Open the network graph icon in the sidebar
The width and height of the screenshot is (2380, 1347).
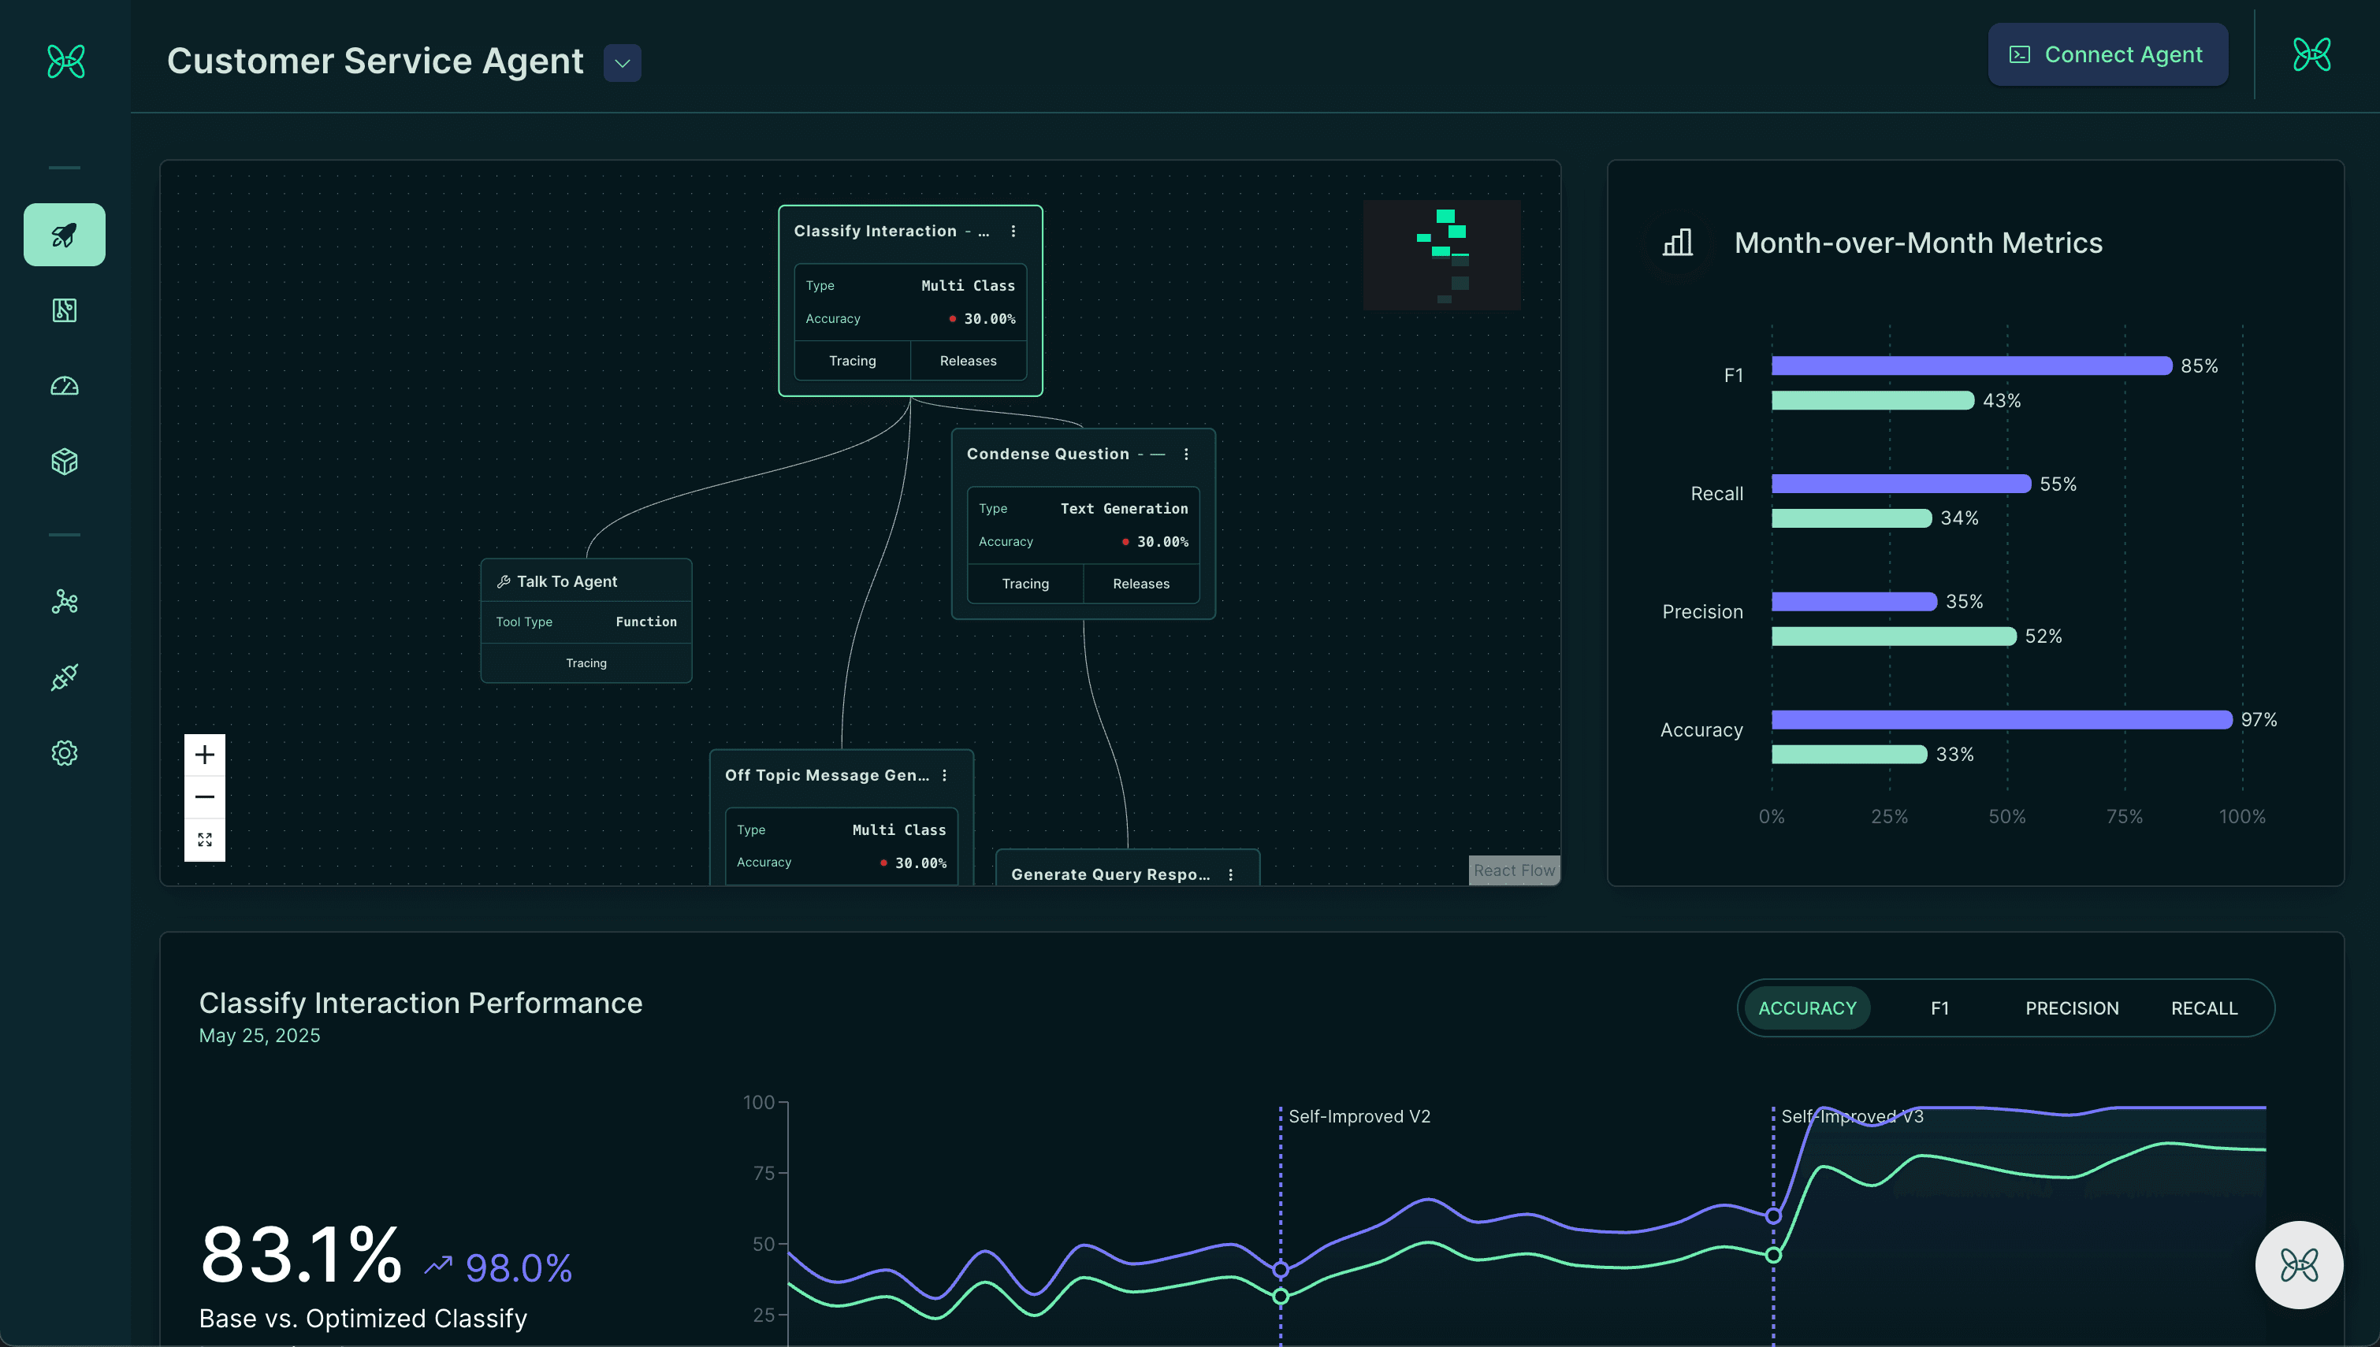pyautogui.click(x=63, y=601)
